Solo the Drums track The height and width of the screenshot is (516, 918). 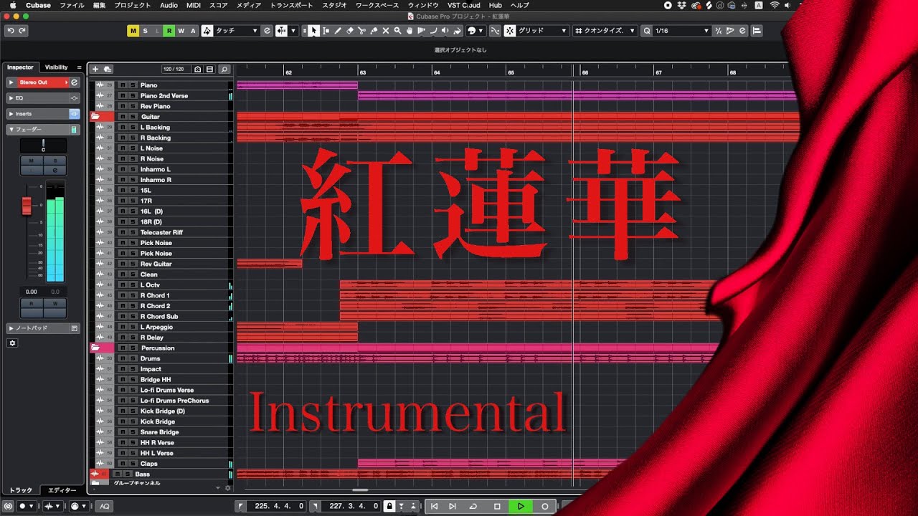pos(132,358)
